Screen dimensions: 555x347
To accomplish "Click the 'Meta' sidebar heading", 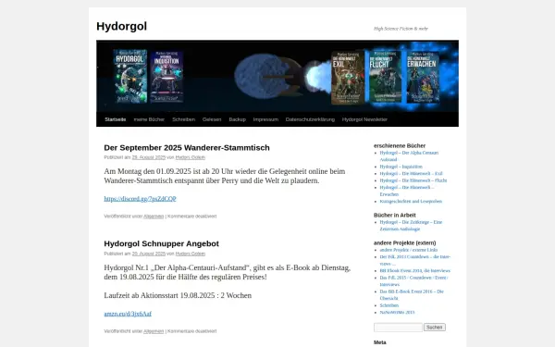I will pyautogui.click(x=380, y=342).
